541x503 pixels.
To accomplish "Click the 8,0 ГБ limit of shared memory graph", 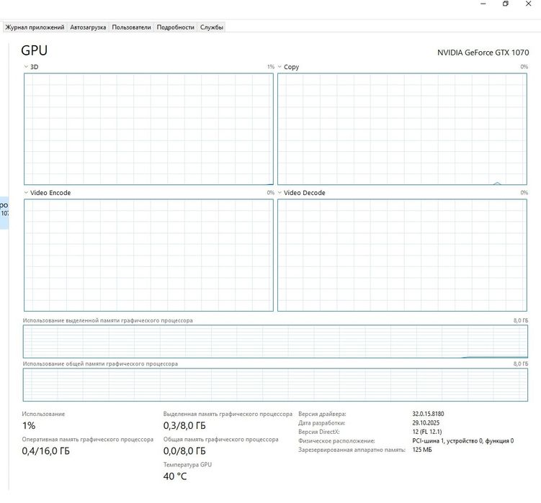I will tap(521, 363).
